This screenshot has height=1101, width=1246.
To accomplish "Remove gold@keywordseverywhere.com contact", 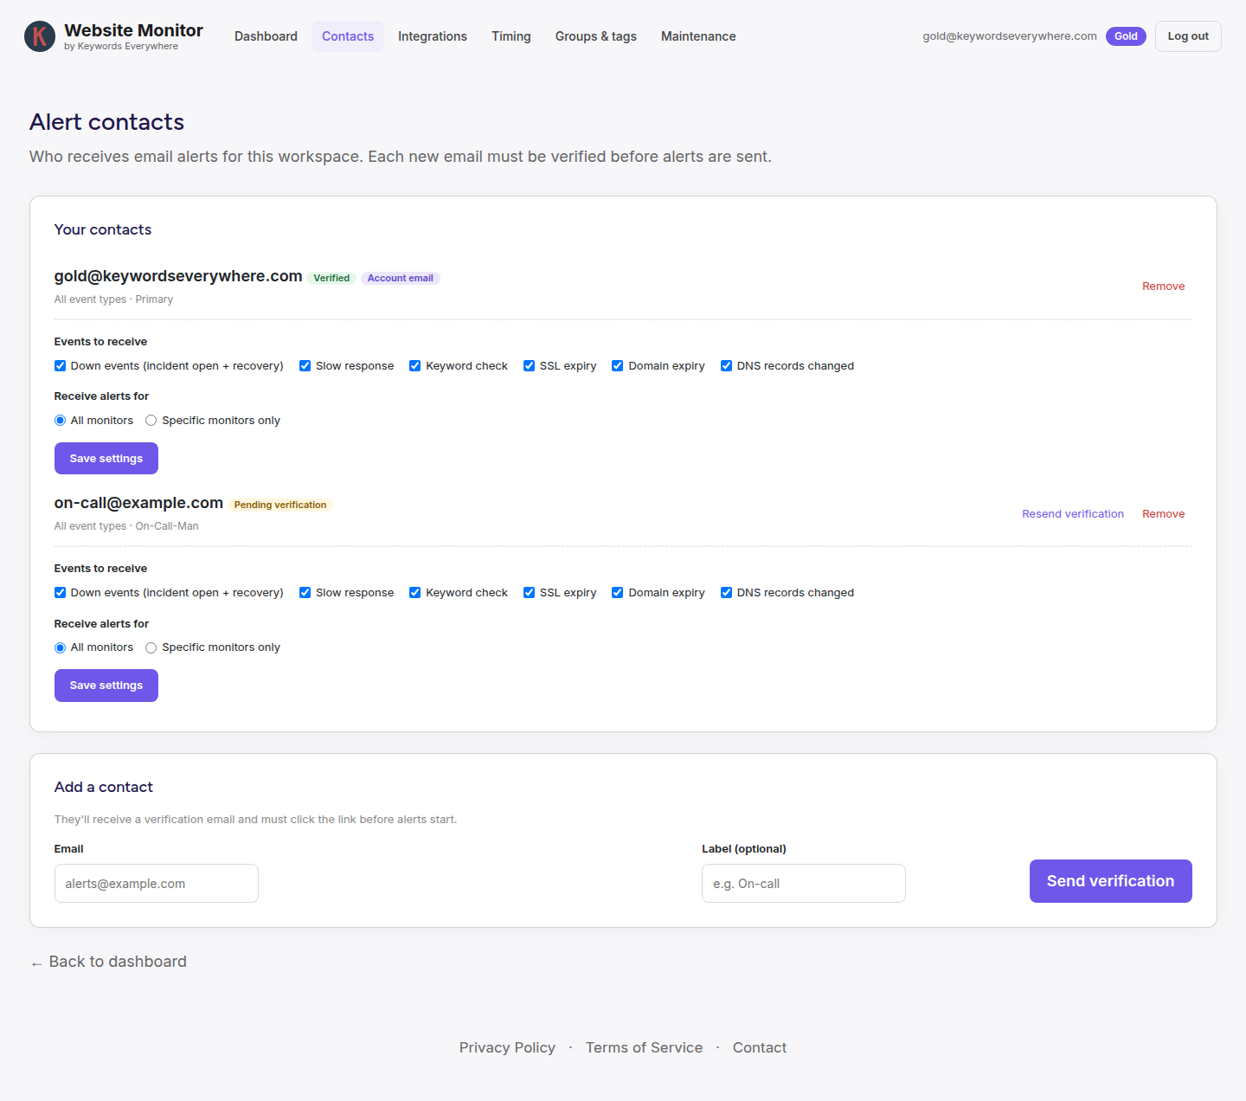I will tap(1163, 287).
